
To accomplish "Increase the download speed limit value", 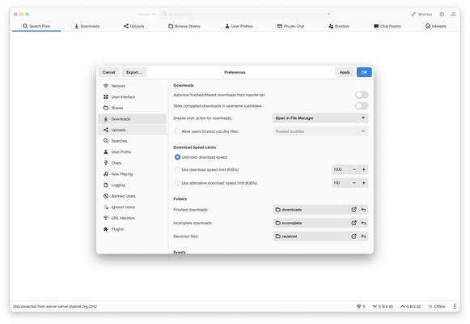I will click(x=363, y=169).
